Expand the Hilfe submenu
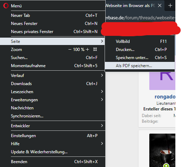The height and width of the screenshot is (167, 181). click(52, 144)
